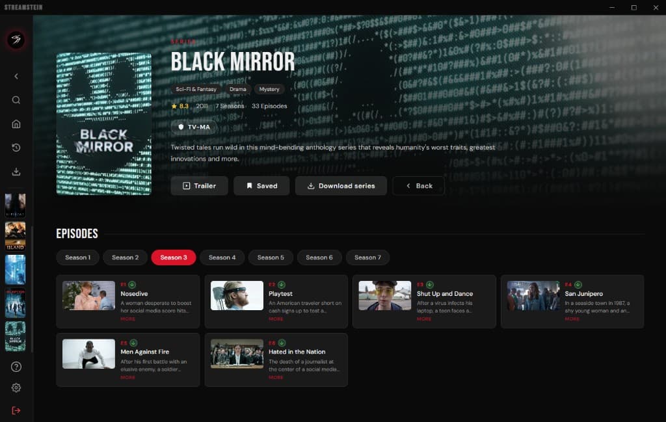This screenshot has width=666, height=422.
Task: Click the Trailer button
Action: click(199, 186)
